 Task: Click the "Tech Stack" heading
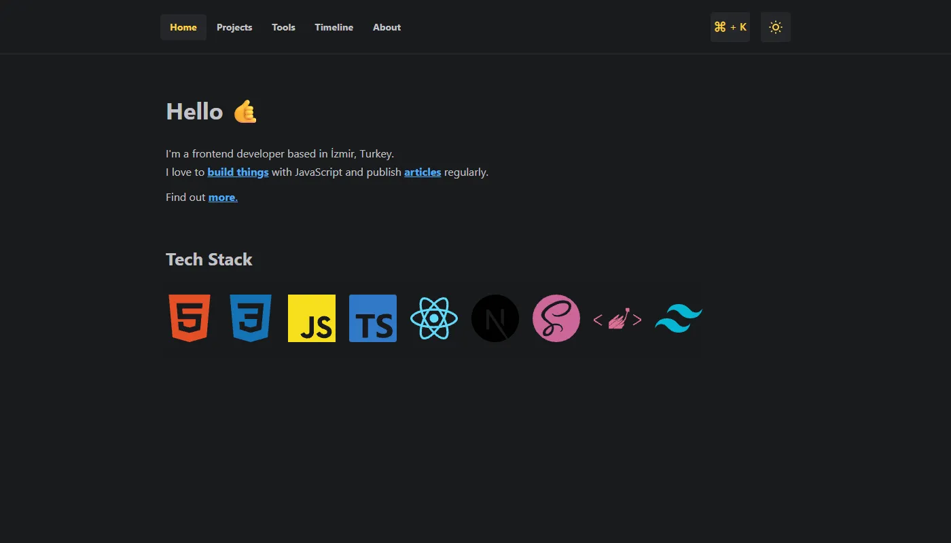209,259
